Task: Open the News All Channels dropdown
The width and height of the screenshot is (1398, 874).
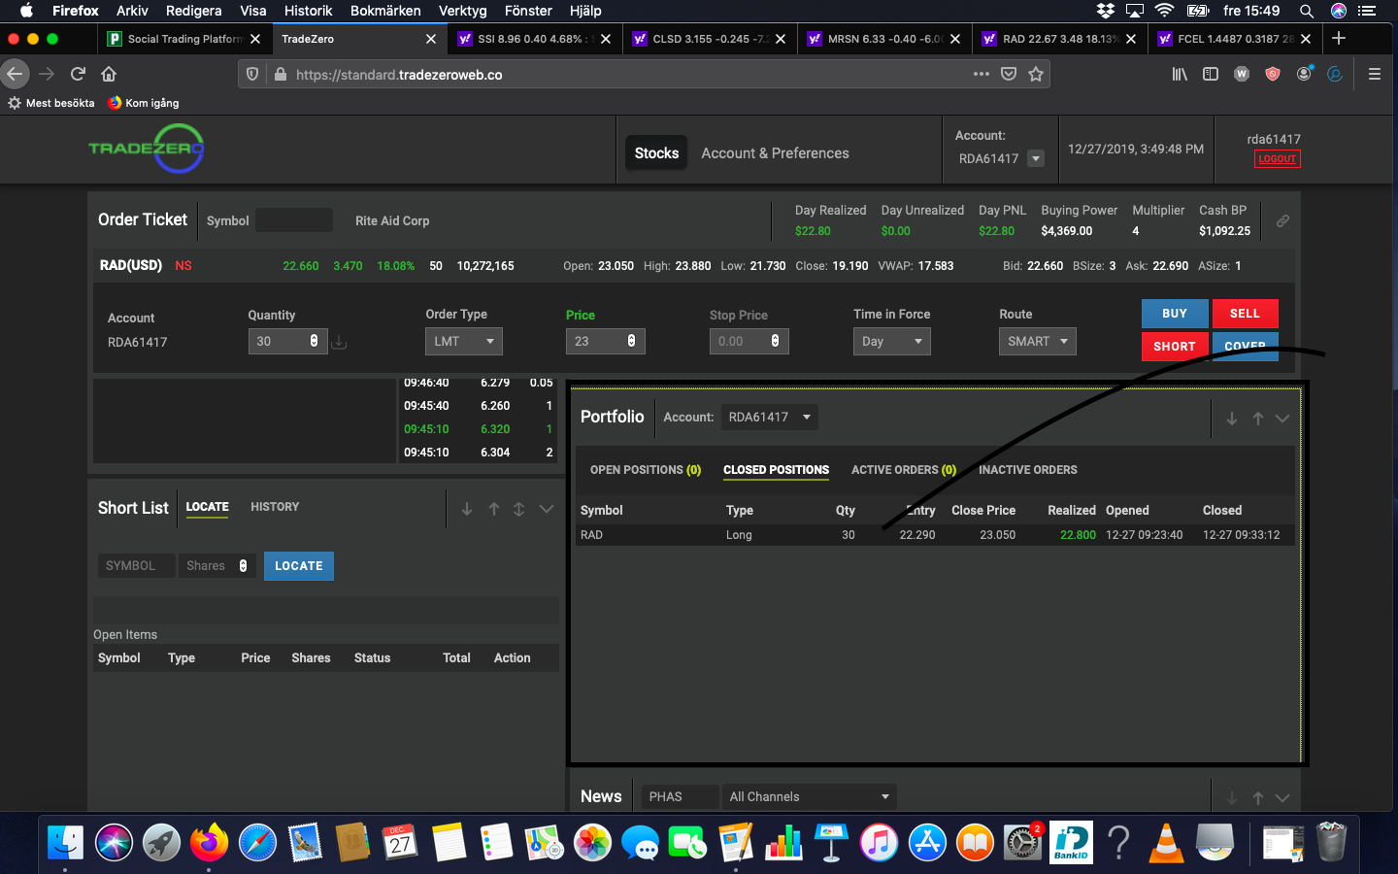Action: pos(809,797)
